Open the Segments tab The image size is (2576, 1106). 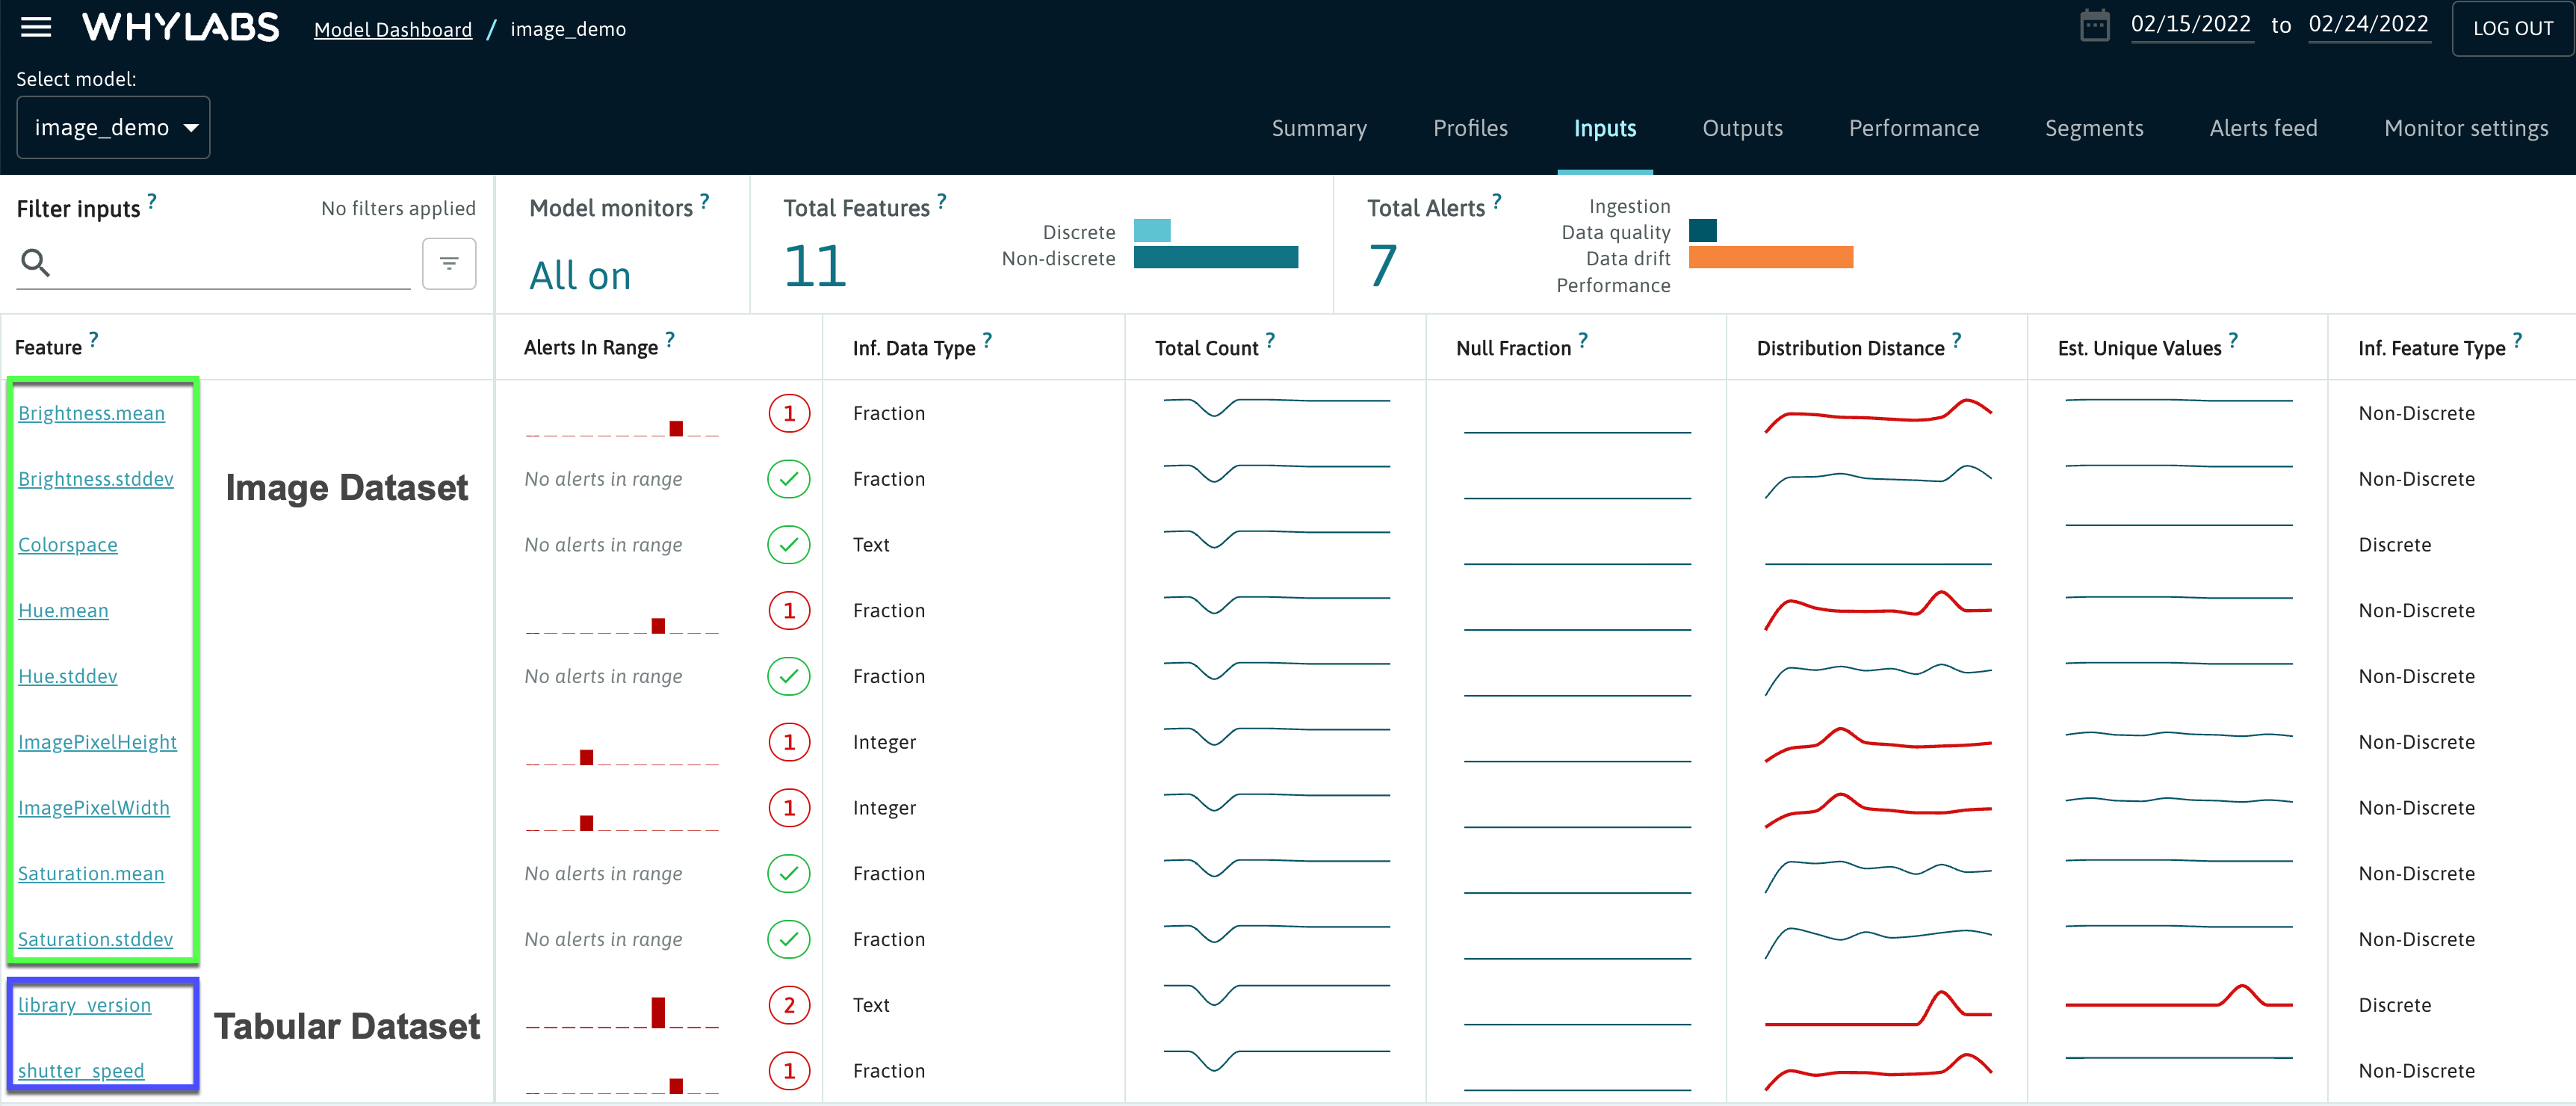[x=2095, y=128]
